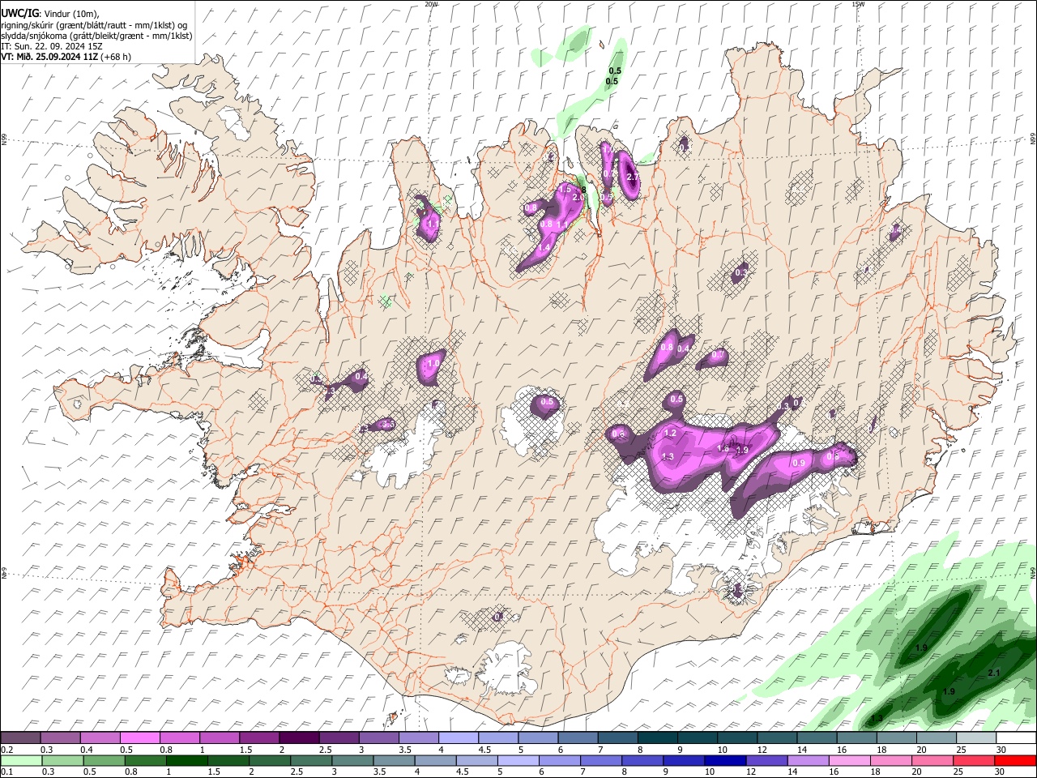This screenshot has width=1037, height=778.
Task: Select the rain scale swatch between 3.5 and 4
Action: (393, 760)
